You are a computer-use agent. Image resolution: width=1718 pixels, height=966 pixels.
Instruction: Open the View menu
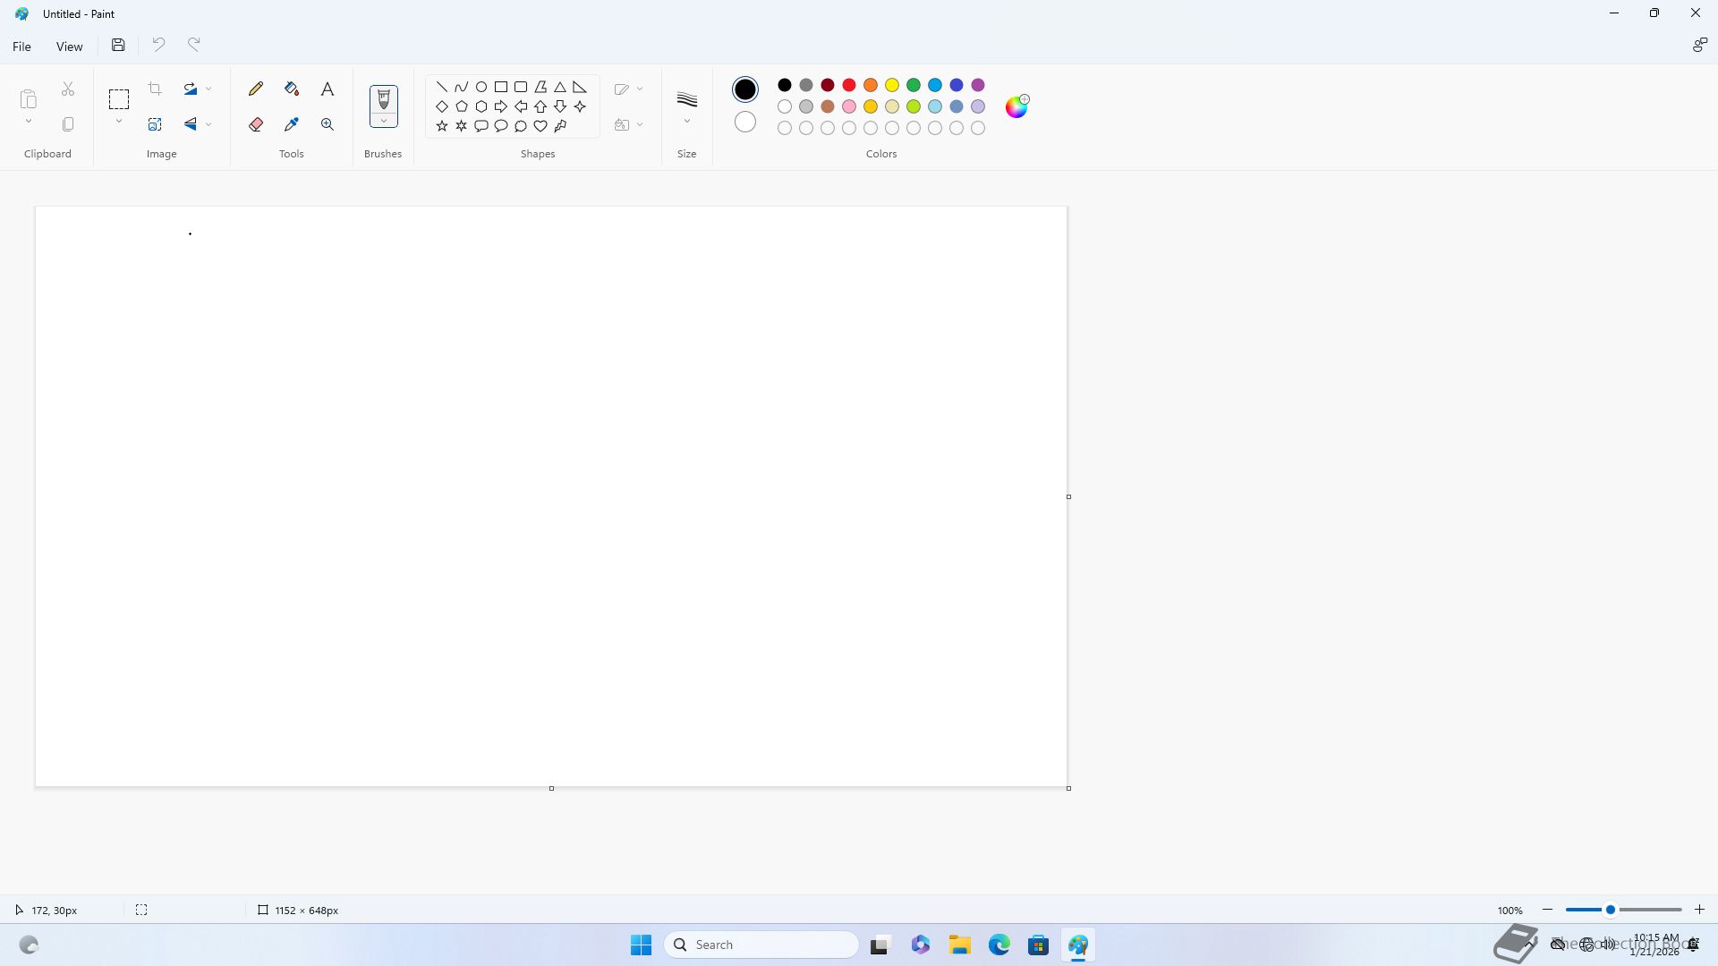pos(69,47)
